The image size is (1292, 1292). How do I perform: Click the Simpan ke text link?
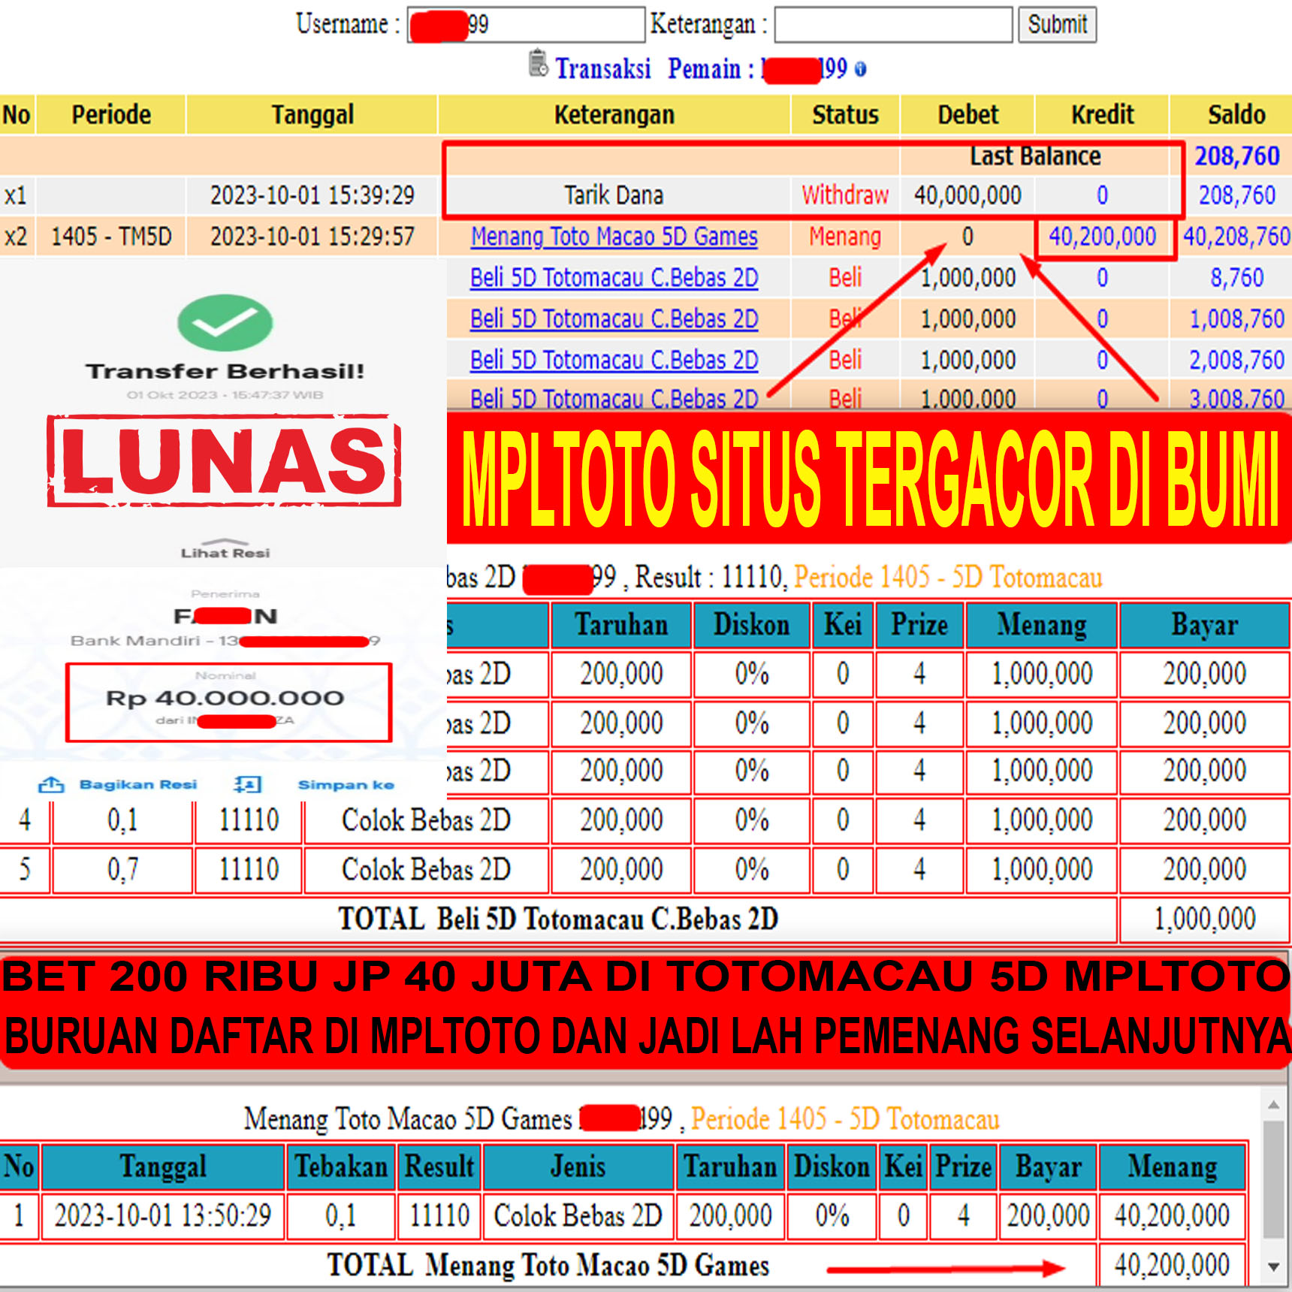(347, 784)
